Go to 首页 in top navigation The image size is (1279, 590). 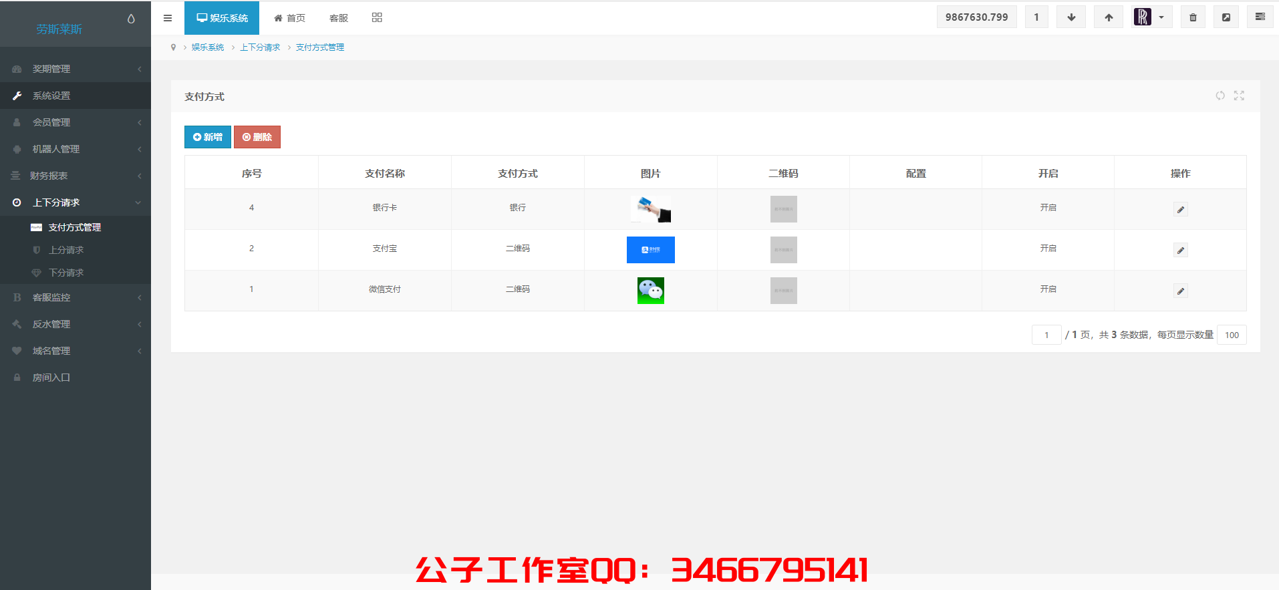pyautogui.click(x=289, y=18)
